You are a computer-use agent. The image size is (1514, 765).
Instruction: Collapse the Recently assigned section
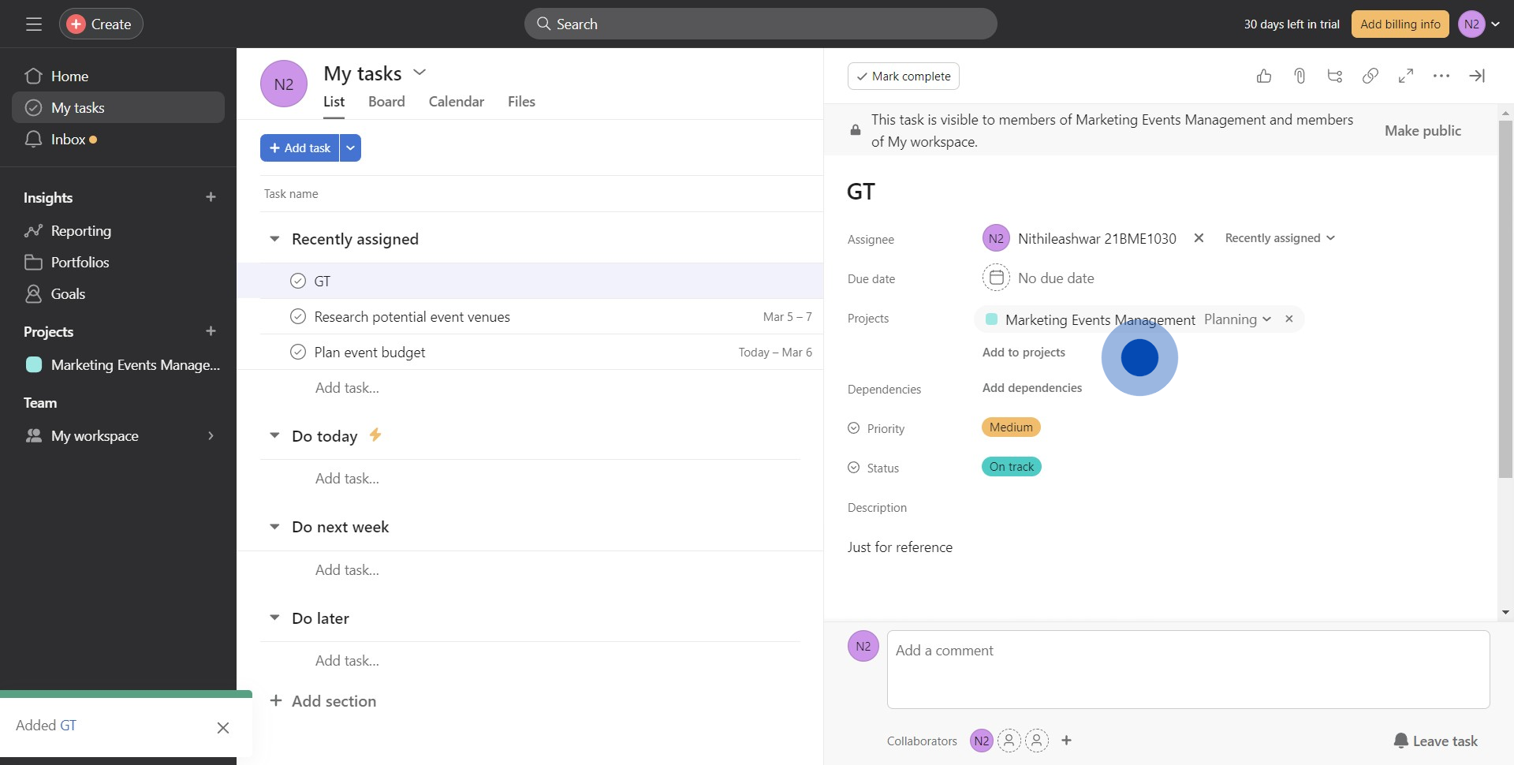click(274, 239)
